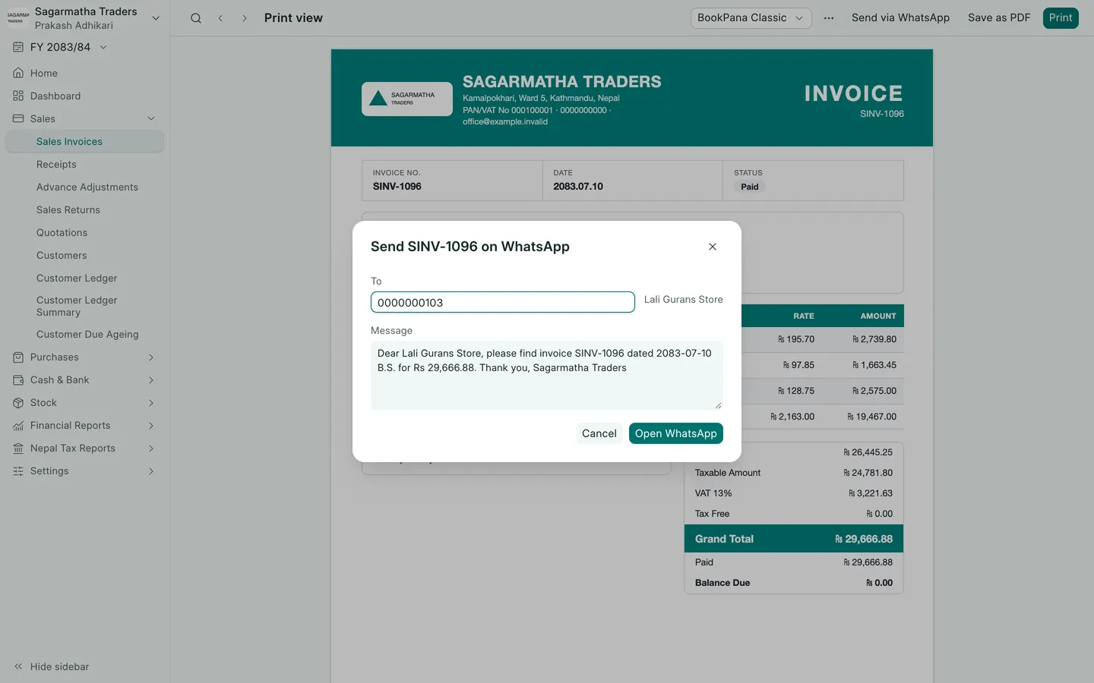The image size is (1094, 683).
Task: Expand the Purchases section chevron
Action: [x=151, y=357]
